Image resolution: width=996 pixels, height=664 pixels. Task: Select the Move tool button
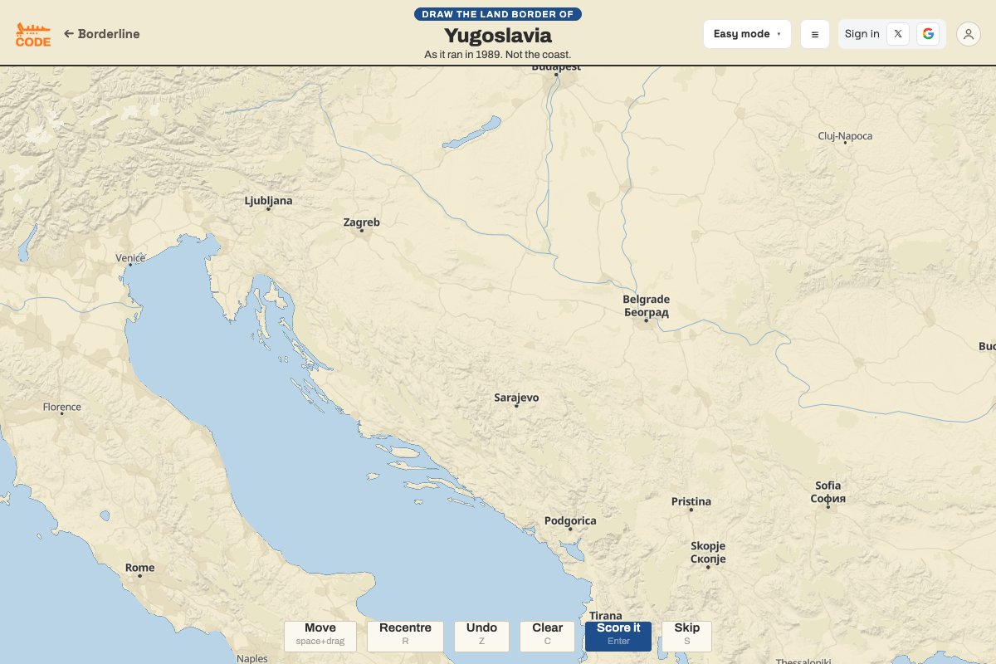click(320, 636)
